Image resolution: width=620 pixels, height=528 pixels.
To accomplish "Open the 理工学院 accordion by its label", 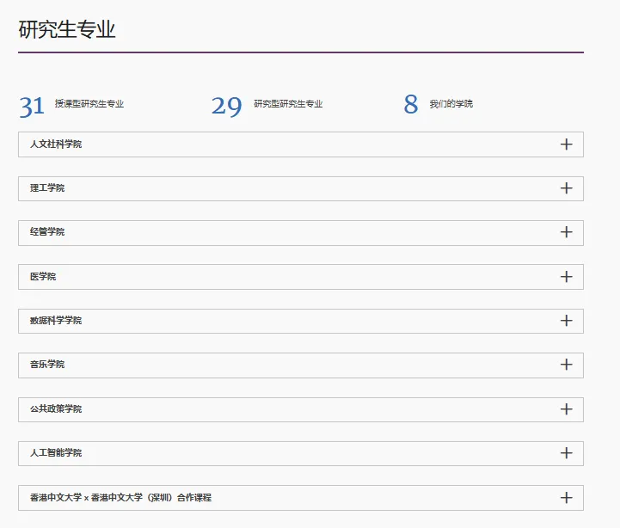I will pos(47,188).
